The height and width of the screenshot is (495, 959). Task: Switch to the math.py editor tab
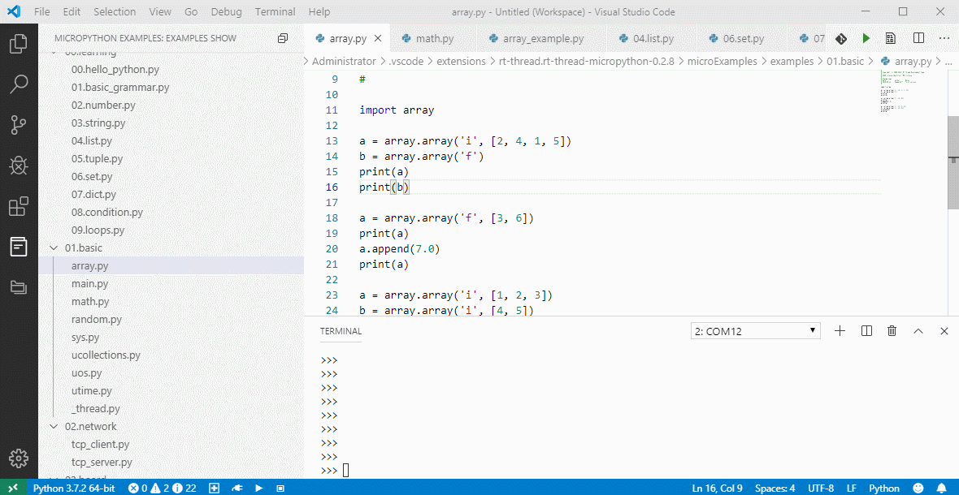[x=434, y=38]
